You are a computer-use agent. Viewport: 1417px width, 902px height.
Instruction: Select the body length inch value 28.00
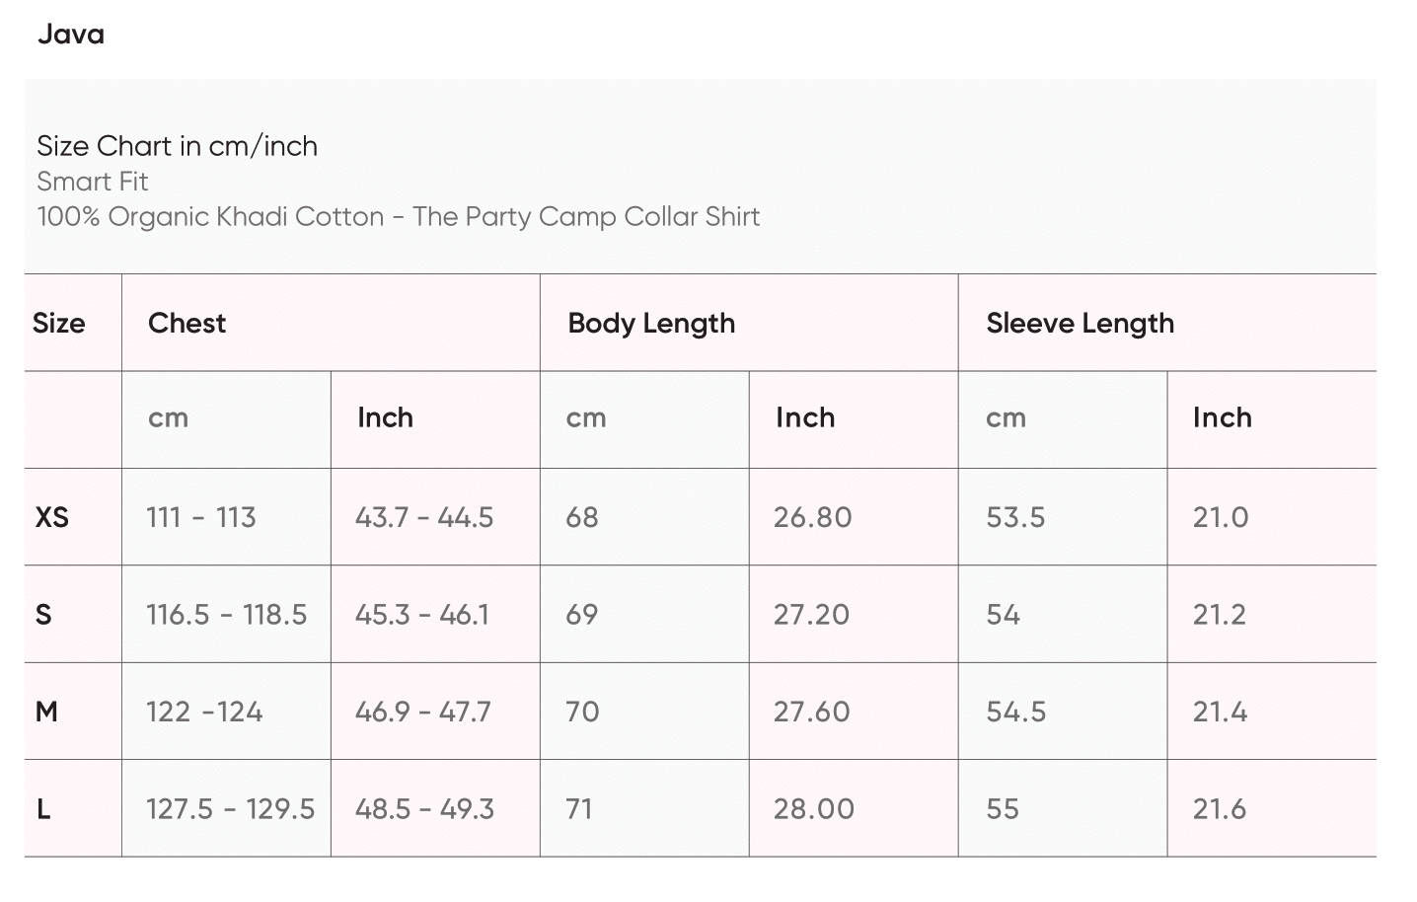[814, 809]
